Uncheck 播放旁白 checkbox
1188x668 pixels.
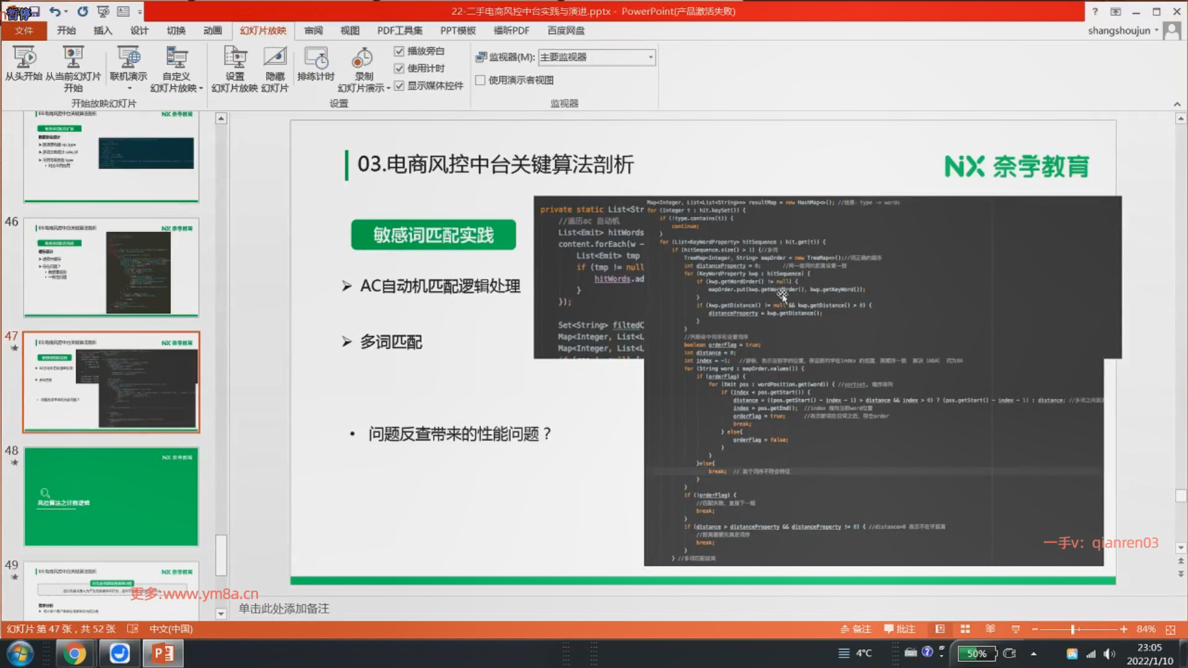[x=399, y=51]
